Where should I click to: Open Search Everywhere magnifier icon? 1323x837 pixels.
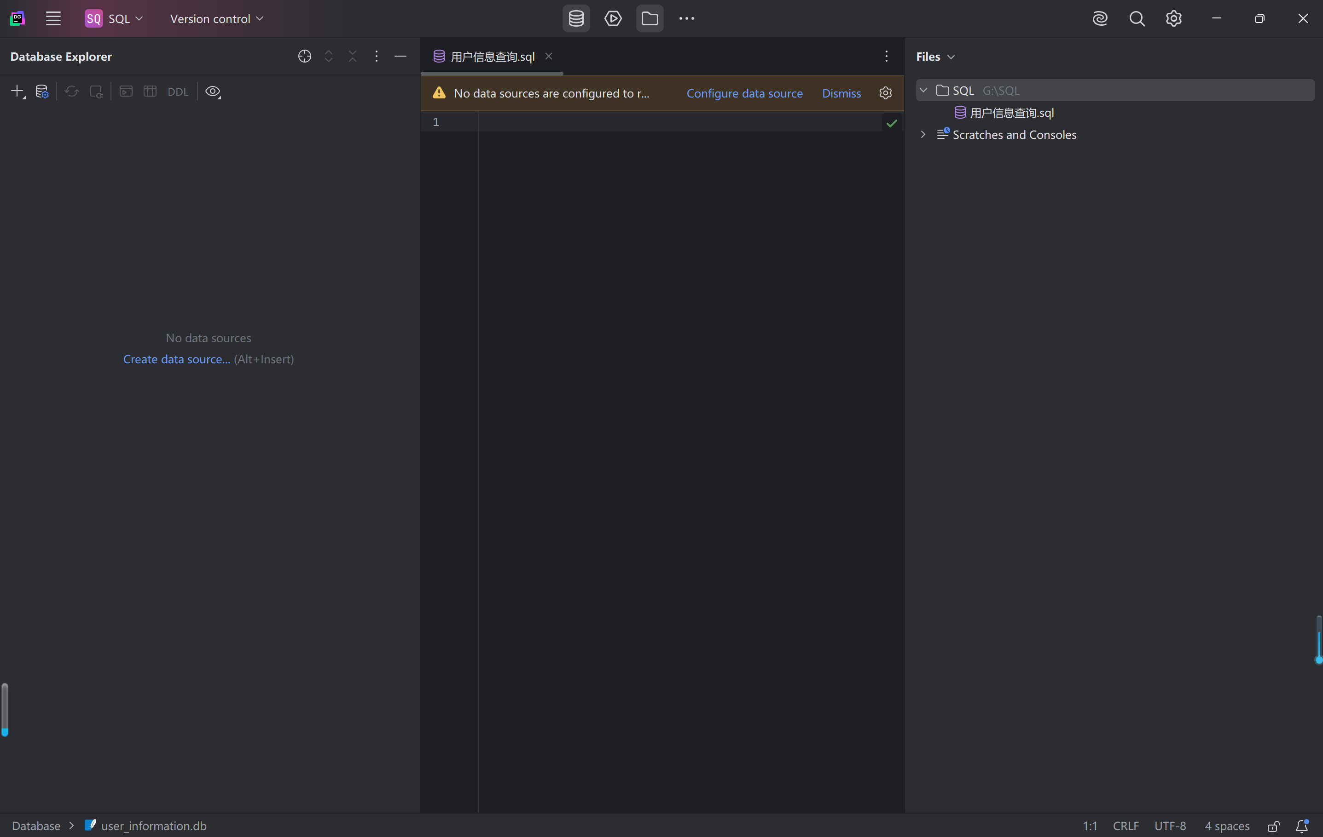point(1137,19)
